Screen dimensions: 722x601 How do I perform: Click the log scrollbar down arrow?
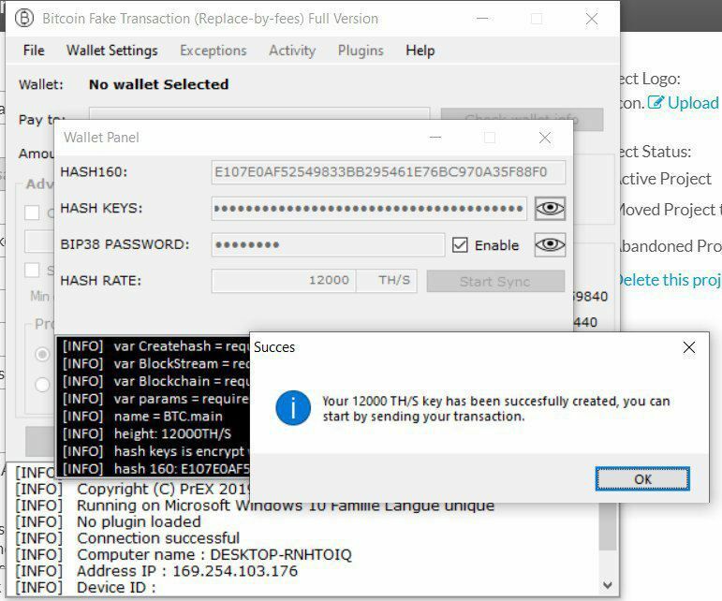(x=608, y=585)
